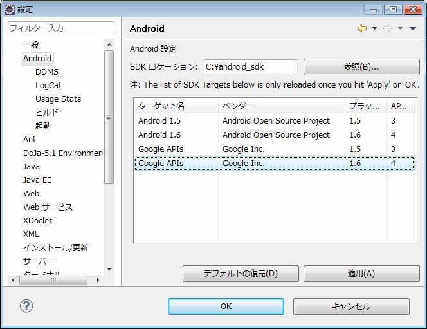Click デフォルトの復元(D) restore defaults button
Viewport: 427px width, 329px height.
[x=241, y=274]
